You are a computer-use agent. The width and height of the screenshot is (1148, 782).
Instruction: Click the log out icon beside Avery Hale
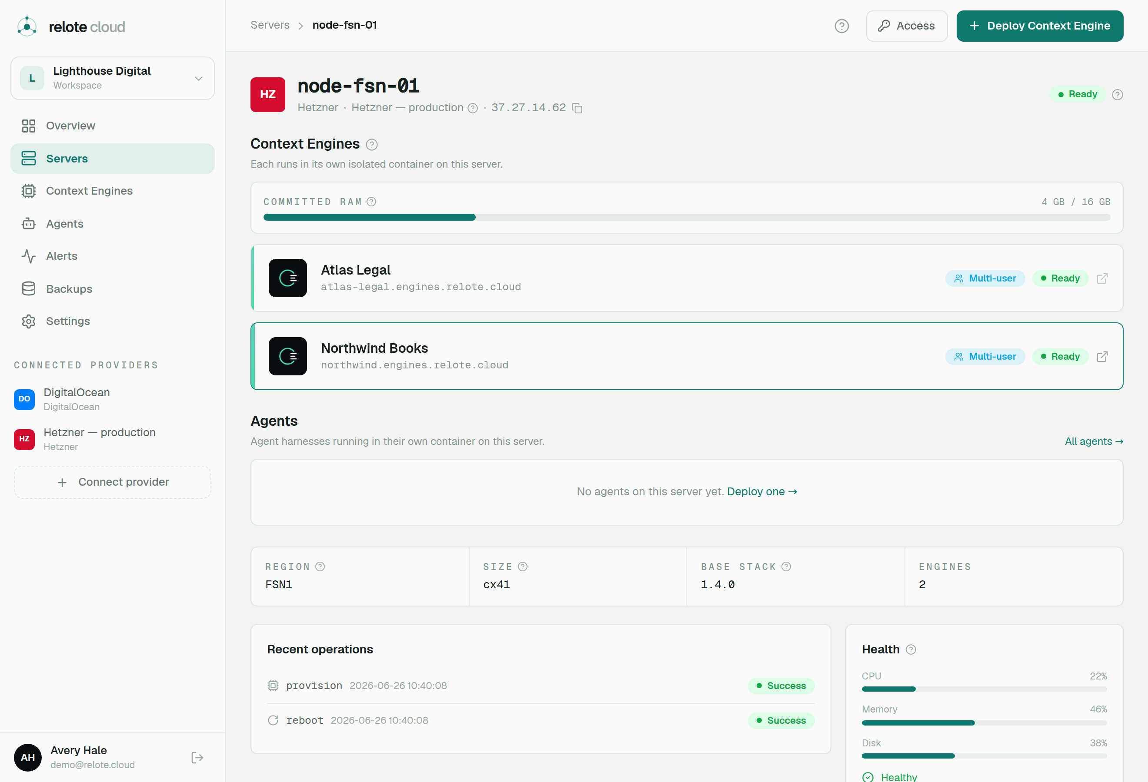click(x=197, y=757)
